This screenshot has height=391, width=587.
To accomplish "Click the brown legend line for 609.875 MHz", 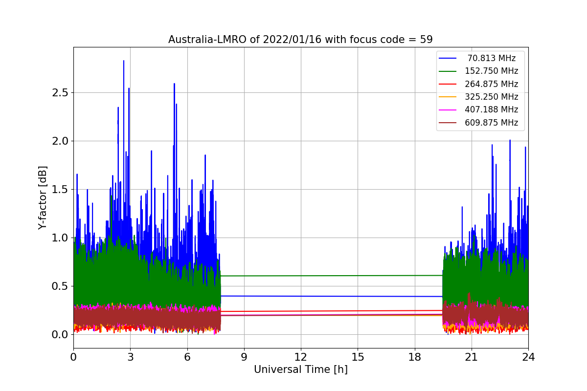I will pyautogui.click(x=448, y=123).
